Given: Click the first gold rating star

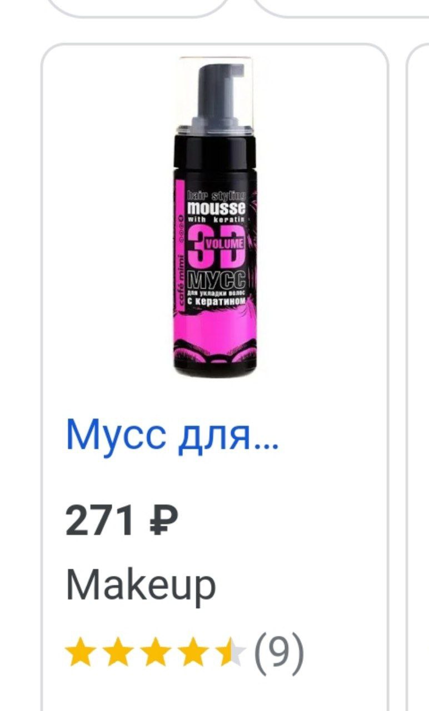Looking at the screenshot, I should (x=78, y=651).
